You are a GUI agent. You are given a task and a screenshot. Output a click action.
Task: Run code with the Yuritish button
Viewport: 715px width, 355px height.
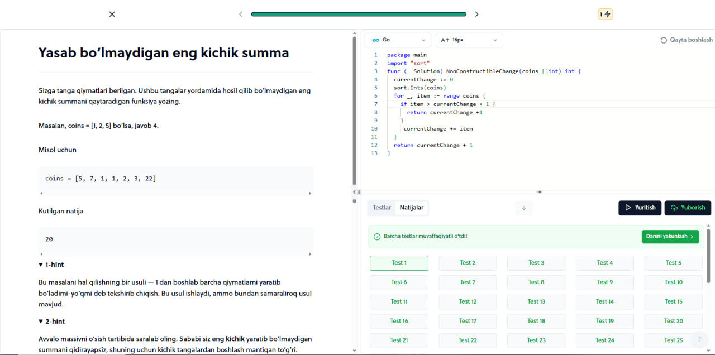click(640, 208)
